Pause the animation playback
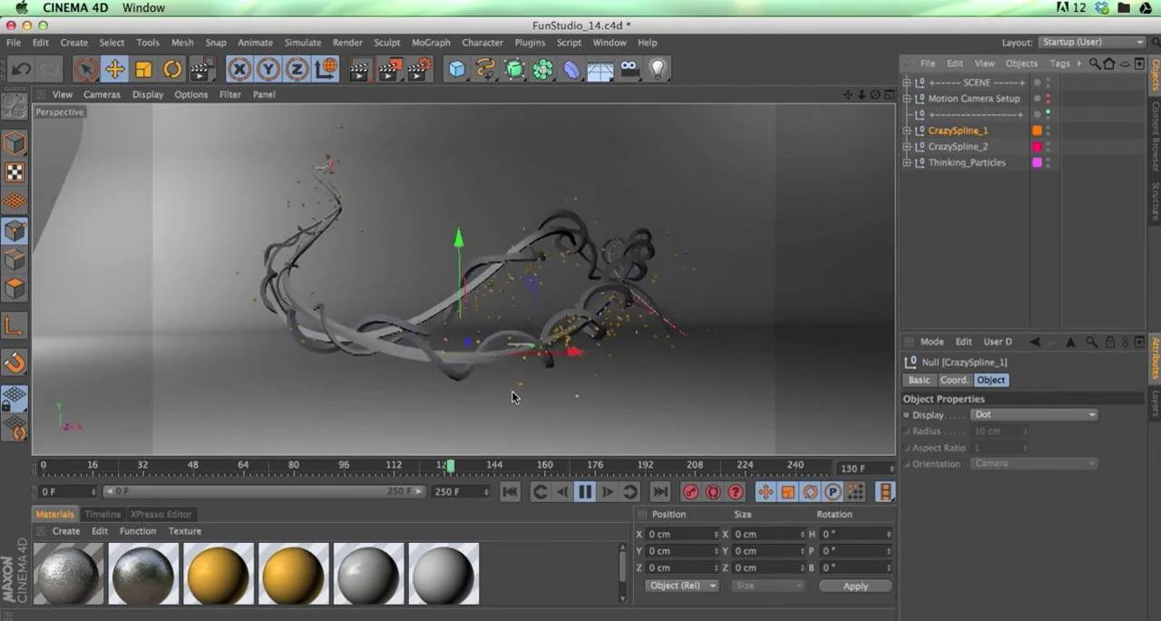The image size is (1161, 621). tap(585, 491)
